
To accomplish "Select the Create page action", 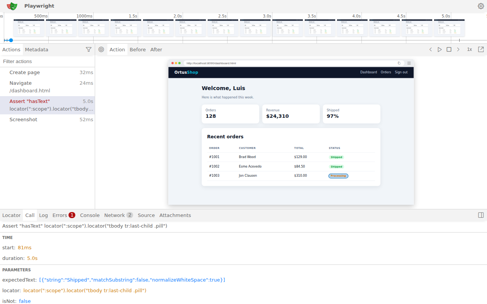I will click(47, 73).
